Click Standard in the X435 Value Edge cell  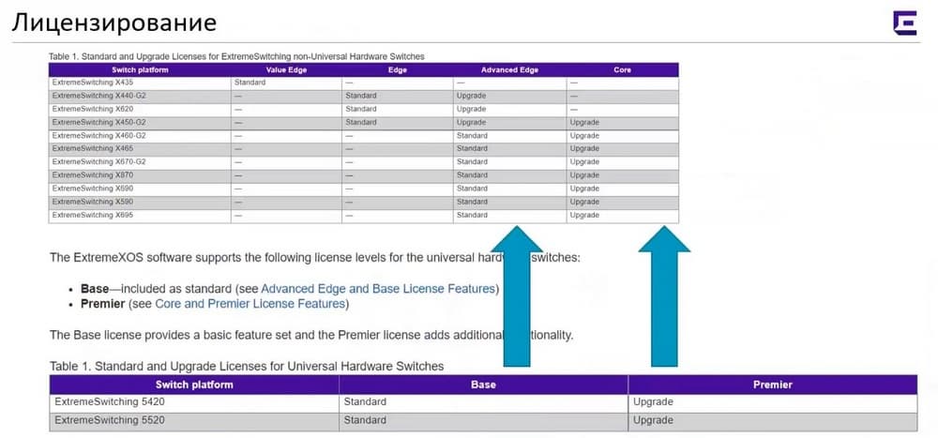point(250,83)
